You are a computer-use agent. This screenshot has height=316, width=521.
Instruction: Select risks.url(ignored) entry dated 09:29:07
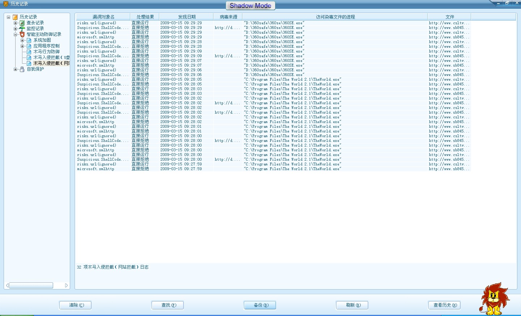[x=273, y=61]
